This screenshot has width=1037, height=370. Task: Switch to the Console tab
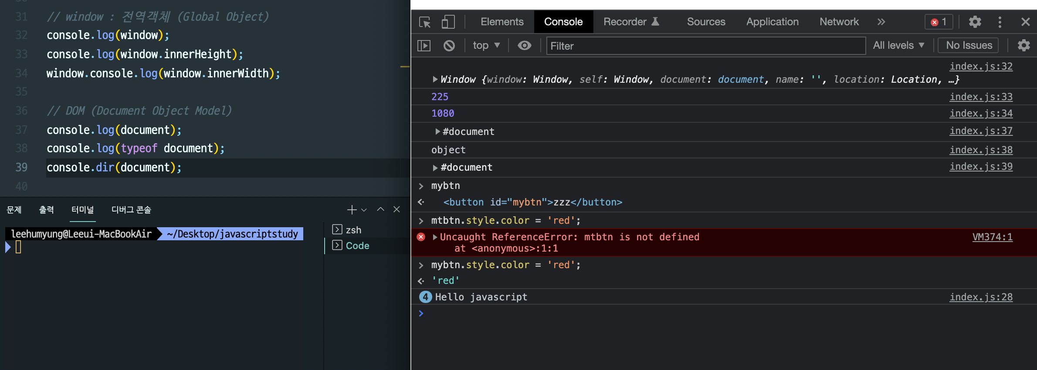coord(563,22)
